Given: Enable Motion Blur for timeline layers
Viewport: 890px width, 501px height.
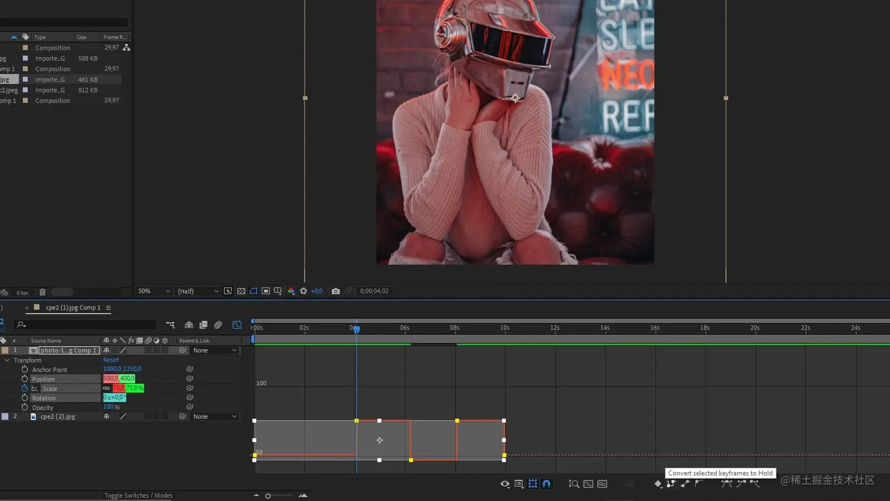Looking at the screenshot, I should [x=218, y=324].
